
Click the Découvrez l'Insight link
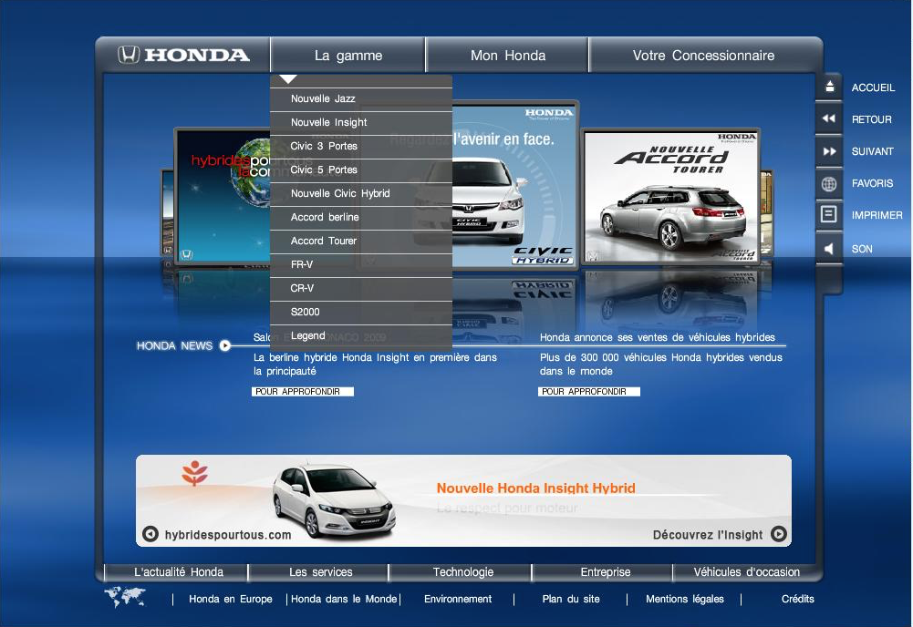click(708, 535)
